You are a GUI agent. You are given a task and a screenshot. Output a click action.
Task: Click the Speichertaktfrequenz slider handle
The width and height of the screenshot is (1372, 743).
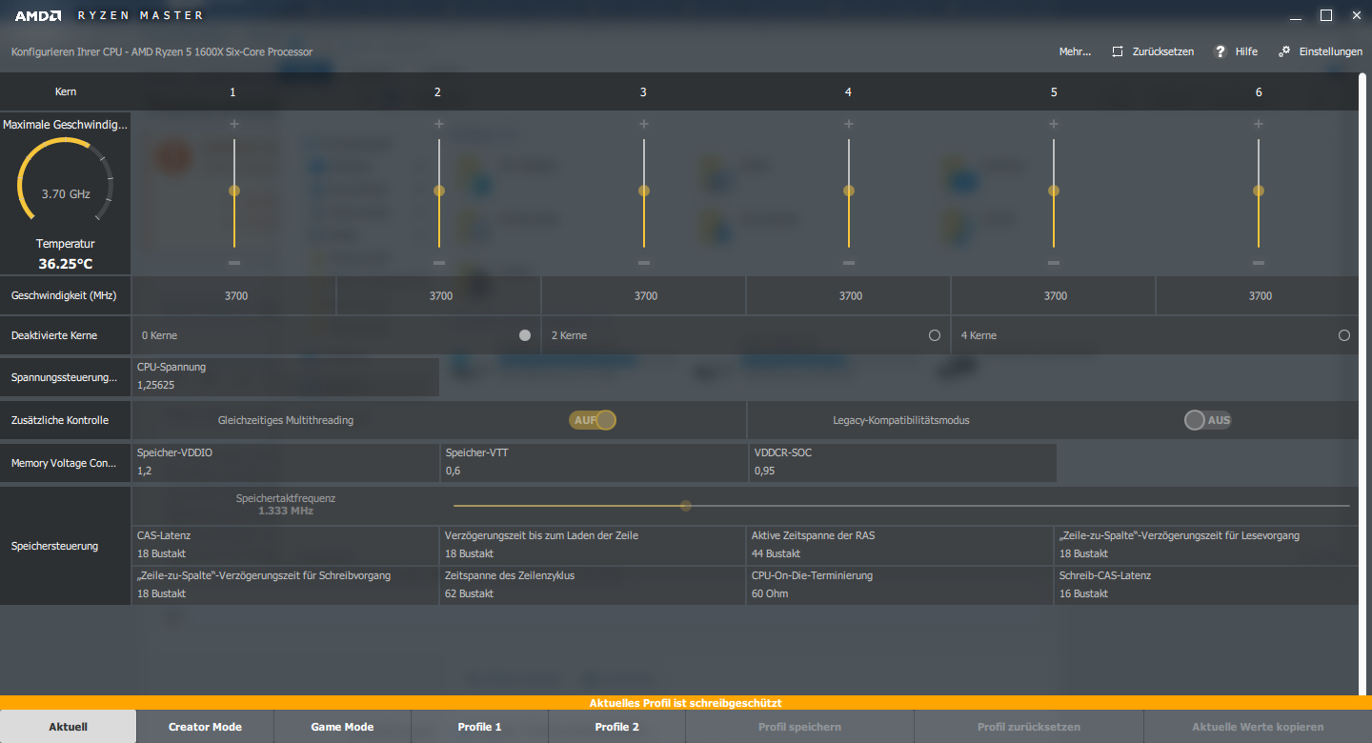coord(686,505)
